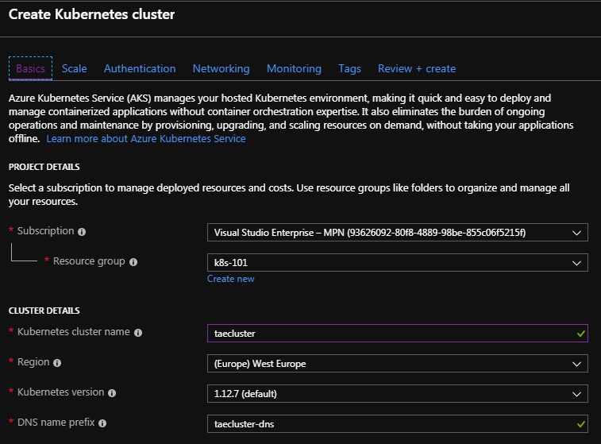601x444 pixels.
Task: Click the Subscription info icon
Action: (x=82, y=232)
